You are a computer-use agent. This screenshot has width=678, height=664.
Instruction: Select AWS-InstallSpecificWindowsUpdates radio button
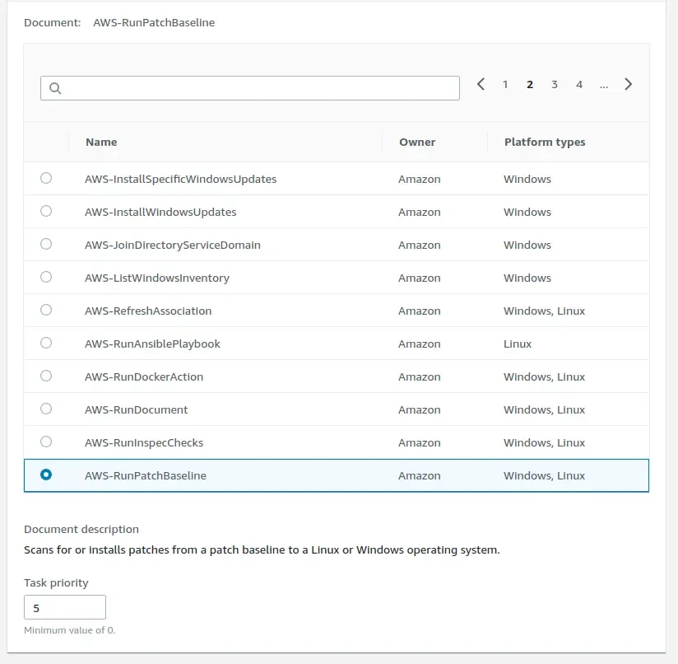pyautogui.click(x=46, y=178)
